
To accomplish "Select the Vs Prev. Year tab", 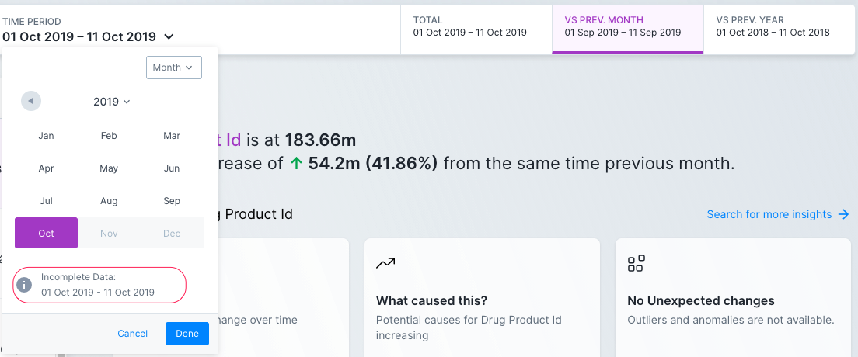I will [x=778, y=26].
